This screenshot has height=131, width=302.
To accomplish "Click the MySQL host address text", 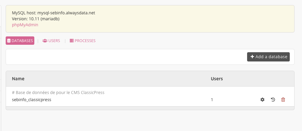I will [x=53, y=13].
